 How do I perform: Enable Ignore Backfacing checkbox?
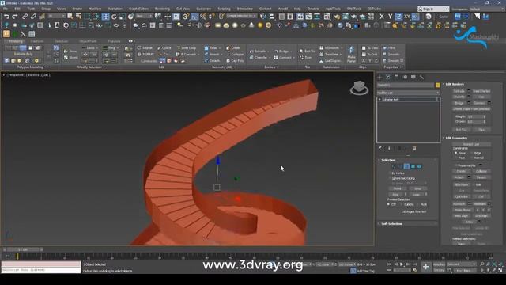(390, 178)
